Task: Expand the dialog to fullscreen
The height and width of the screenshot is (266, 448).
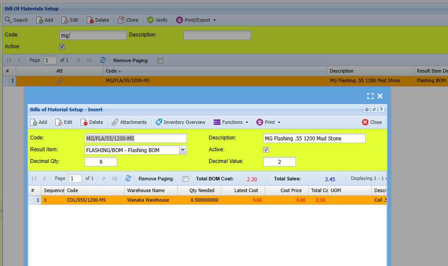Action: click(370, 96)
